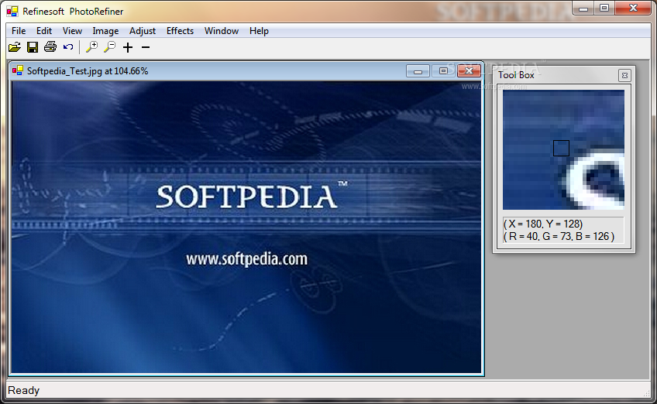Open the Effects menu
Screen dimensions: 657x404
(x=180, y=31)
